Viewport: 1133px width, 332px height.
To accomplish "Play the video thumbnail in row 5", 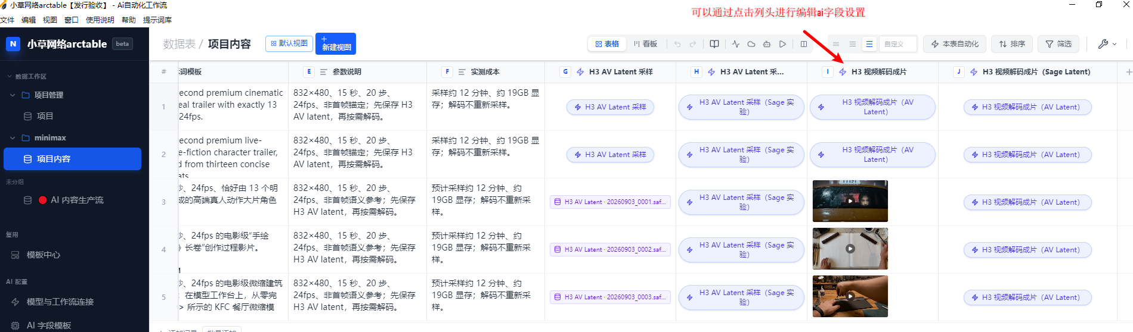I will click(x=850, y=296).
